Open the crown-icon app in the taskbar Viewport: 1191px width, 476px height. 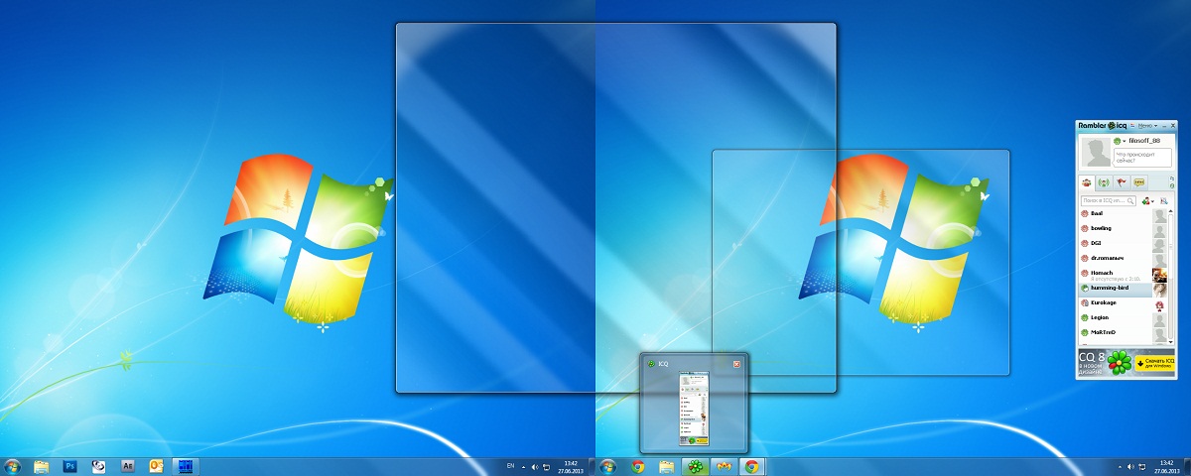click(x=724, y=465)
